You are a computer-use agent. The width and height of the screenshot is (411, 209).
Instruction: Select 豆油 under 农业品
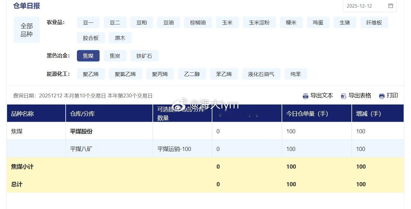tap(168, 22)
